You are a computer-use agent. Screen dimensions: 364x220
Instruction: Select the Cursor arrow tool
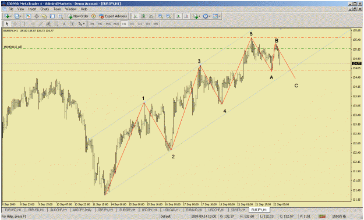[x=7, y=24]
